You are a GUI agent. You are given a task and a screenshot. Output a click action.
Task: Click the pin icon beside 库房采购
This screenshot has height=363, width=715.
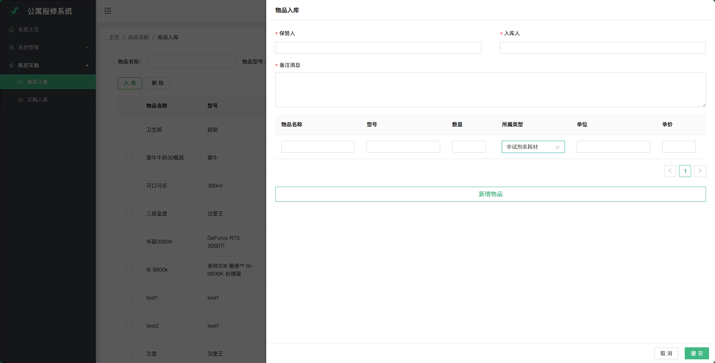pyautogui.click(x=12, y=65)
